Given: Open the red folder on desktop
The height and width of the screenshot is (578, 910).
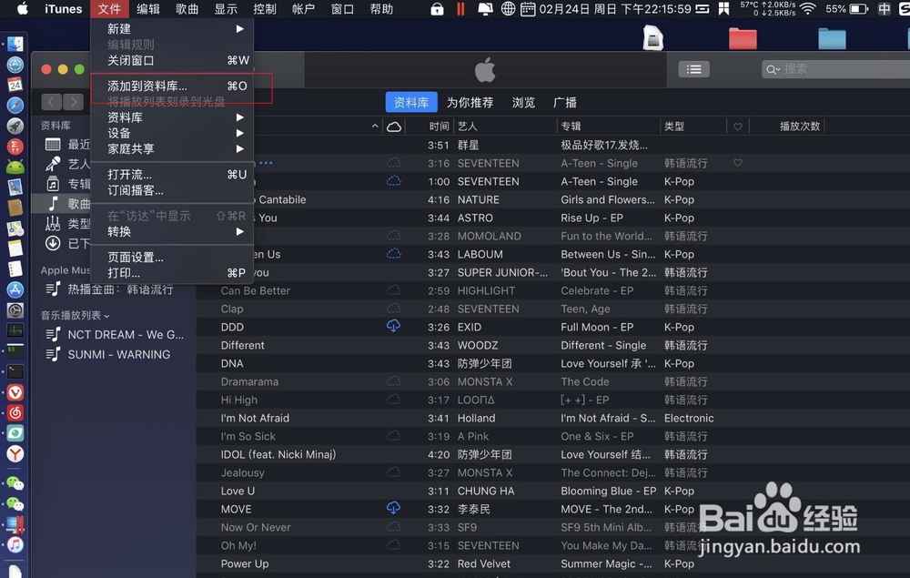Looking at the screenshot, I should coord(743,38).
